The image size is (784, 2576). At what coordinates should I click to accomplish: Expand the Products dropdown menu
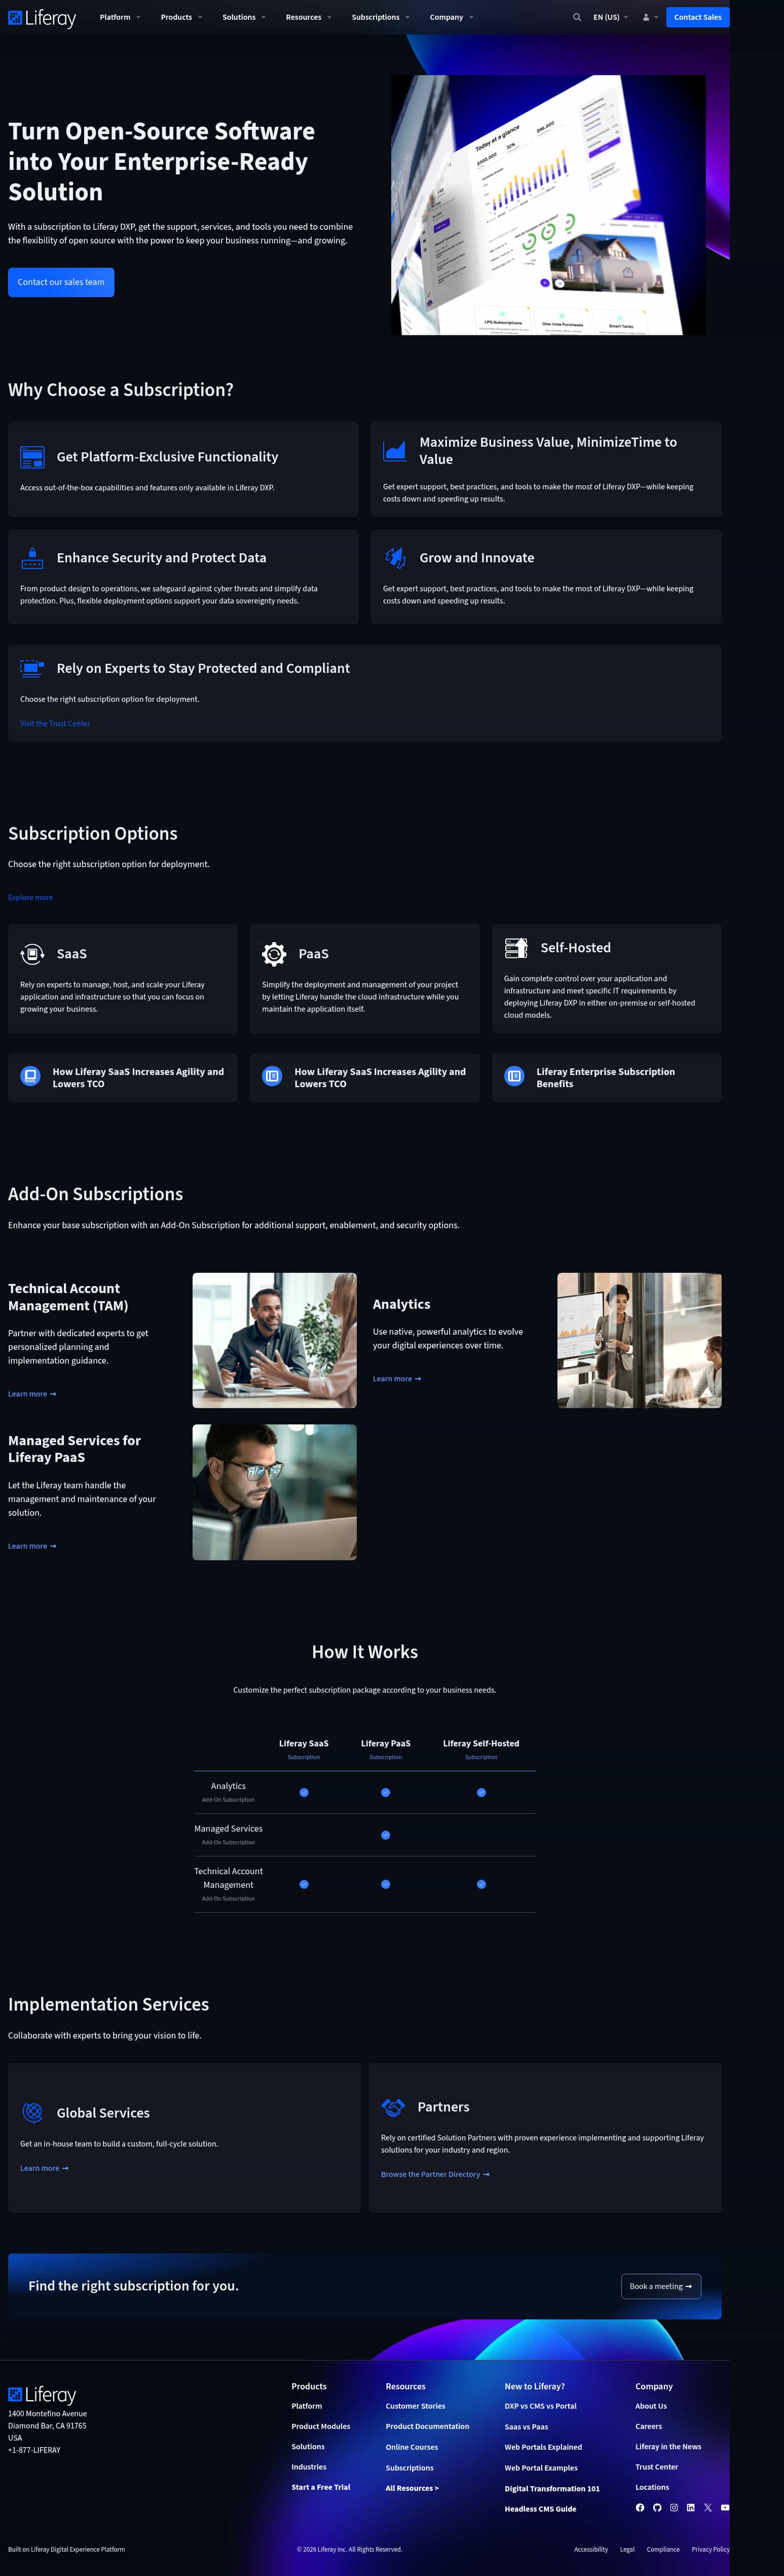(x=181, y=17)
